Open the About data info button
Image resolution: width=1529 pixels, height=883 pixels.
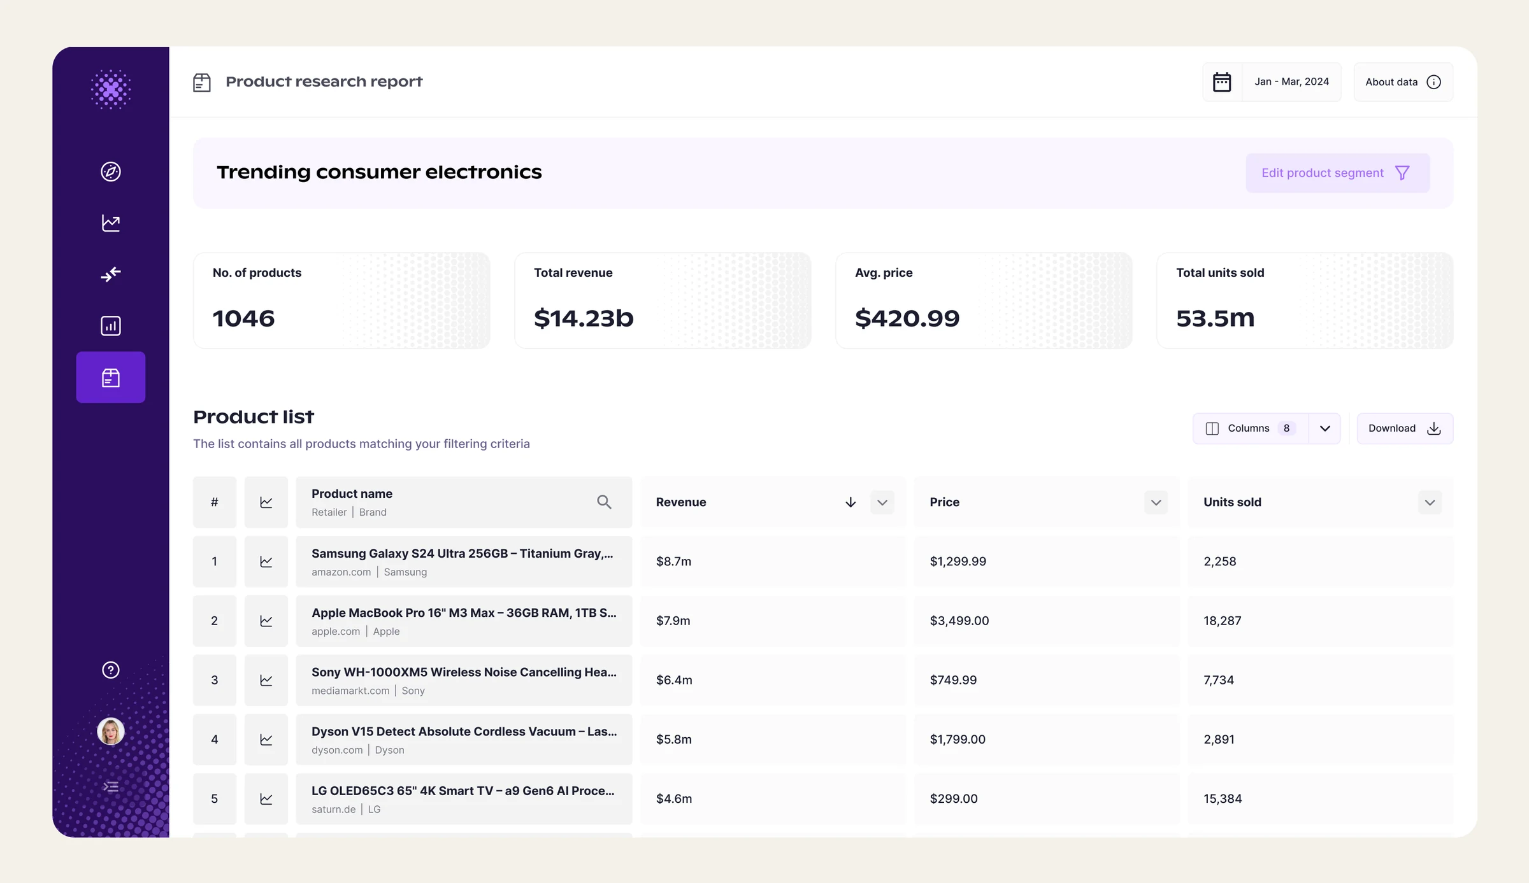tap(1403, 82)
